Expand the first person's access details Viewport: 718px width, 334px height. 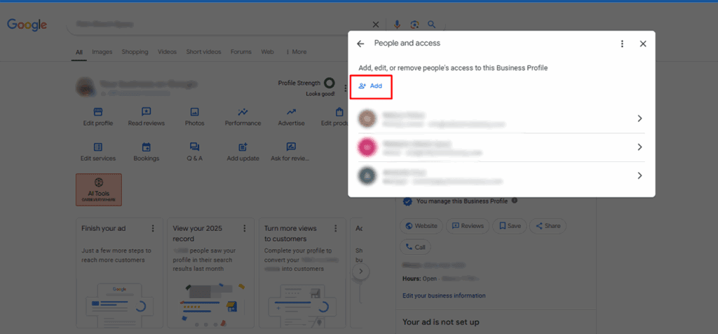pos(639,119)
